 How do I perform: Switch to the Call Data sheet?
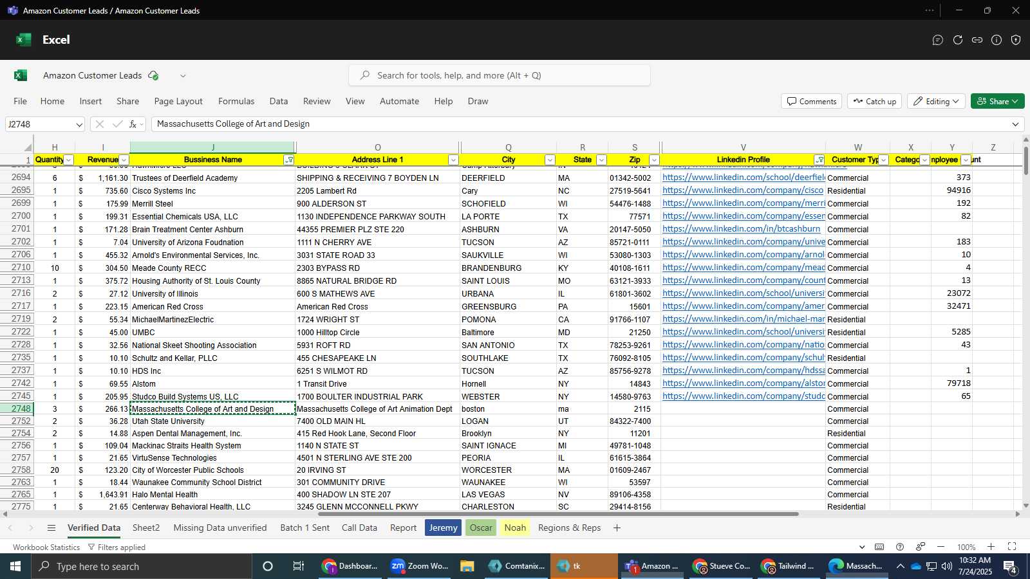point(359,528)
